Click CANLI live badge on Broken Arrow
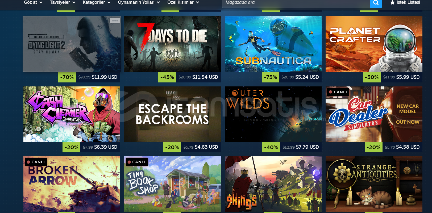This screenshot has height=213, width=432. click(x=36, y=162)
